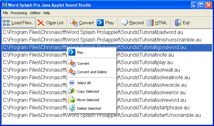Click the Load Files toolbar icon
Viewport: 214px width, 126px height.
click(6, 23)
